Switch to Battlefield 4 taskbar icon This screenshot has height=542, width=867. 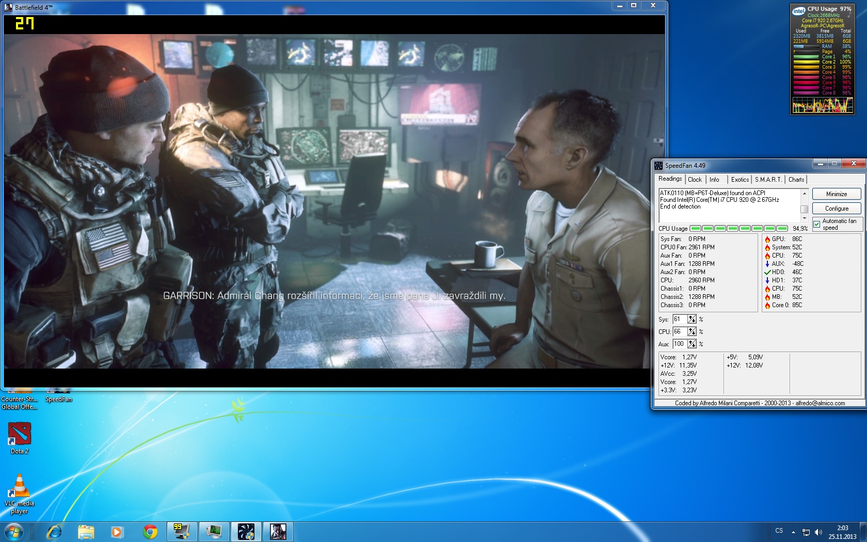click(278, 531)
